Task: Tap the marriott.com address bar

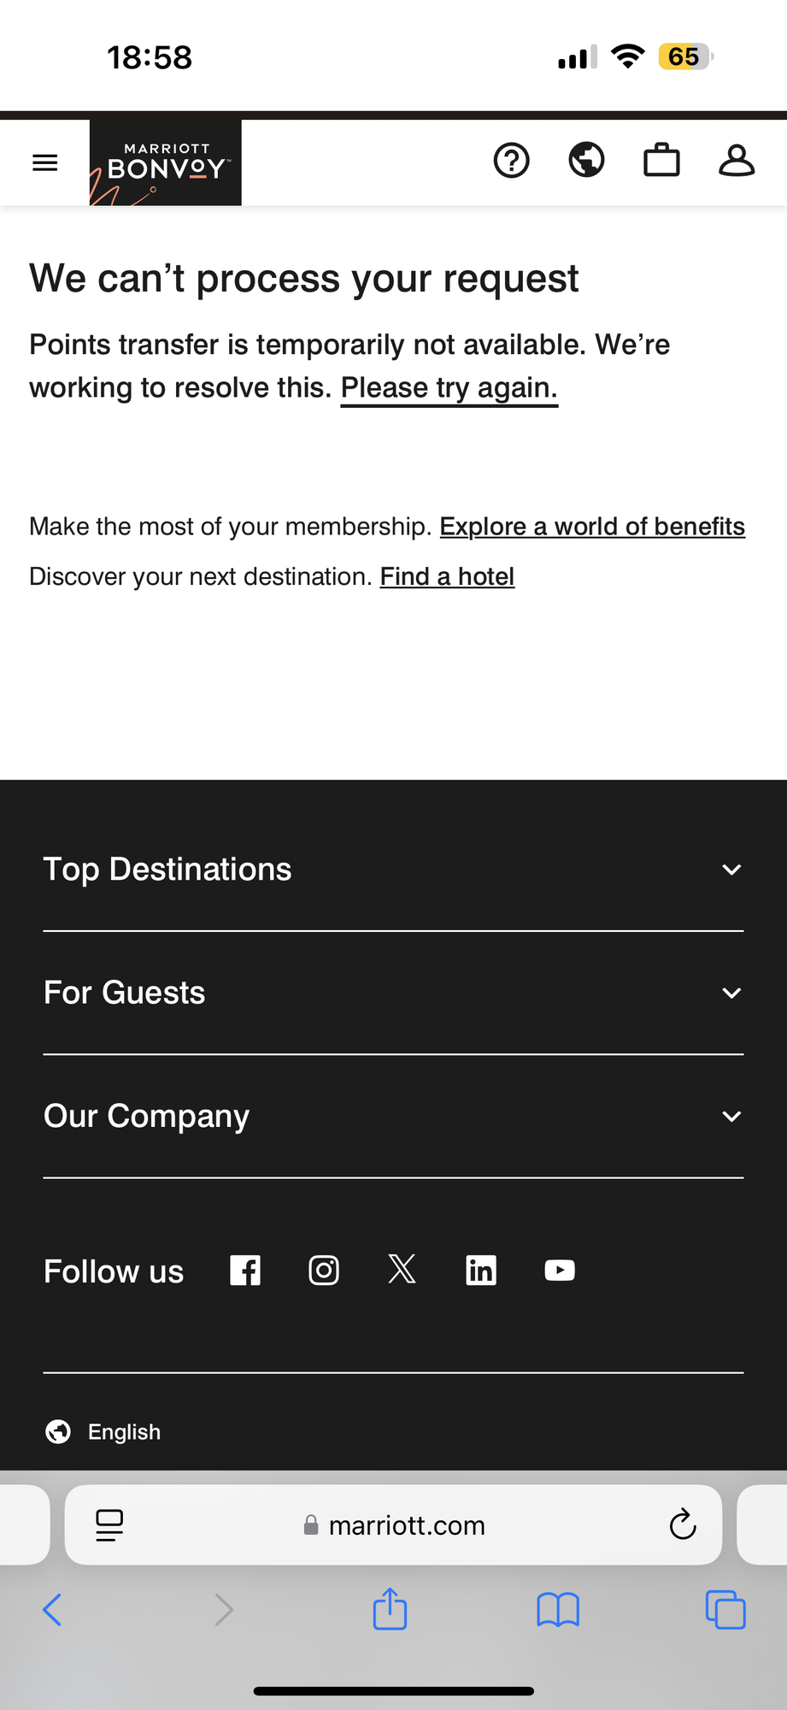Action: (393, 1525)
